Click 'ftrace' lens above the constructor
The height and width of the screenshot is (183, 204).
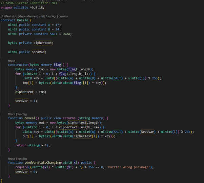click(12, 61)
